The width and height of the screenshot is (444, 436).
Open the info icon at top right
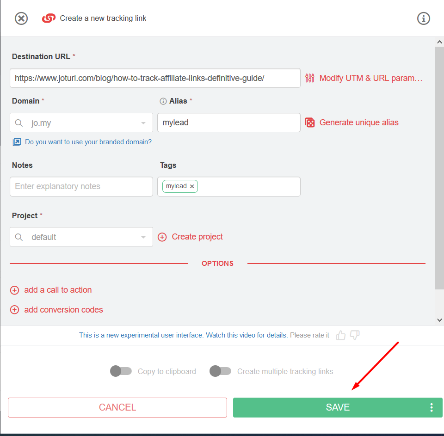423,18
